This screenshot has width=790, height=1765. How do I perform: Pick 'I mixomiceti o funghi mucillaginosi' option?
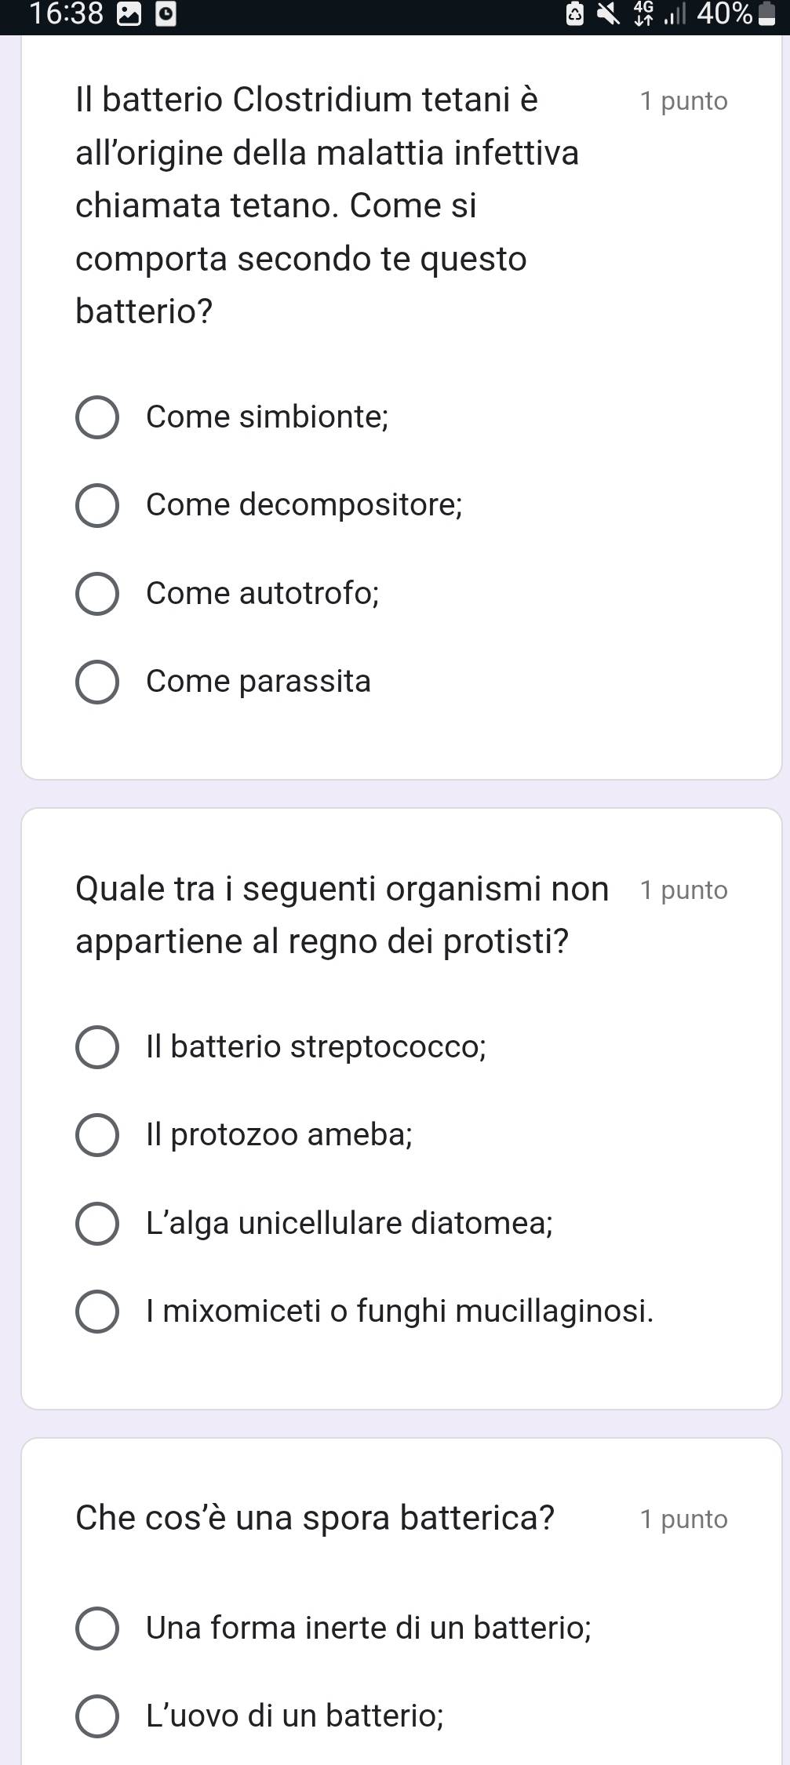pyautogui.click(x=97, y=1312)
